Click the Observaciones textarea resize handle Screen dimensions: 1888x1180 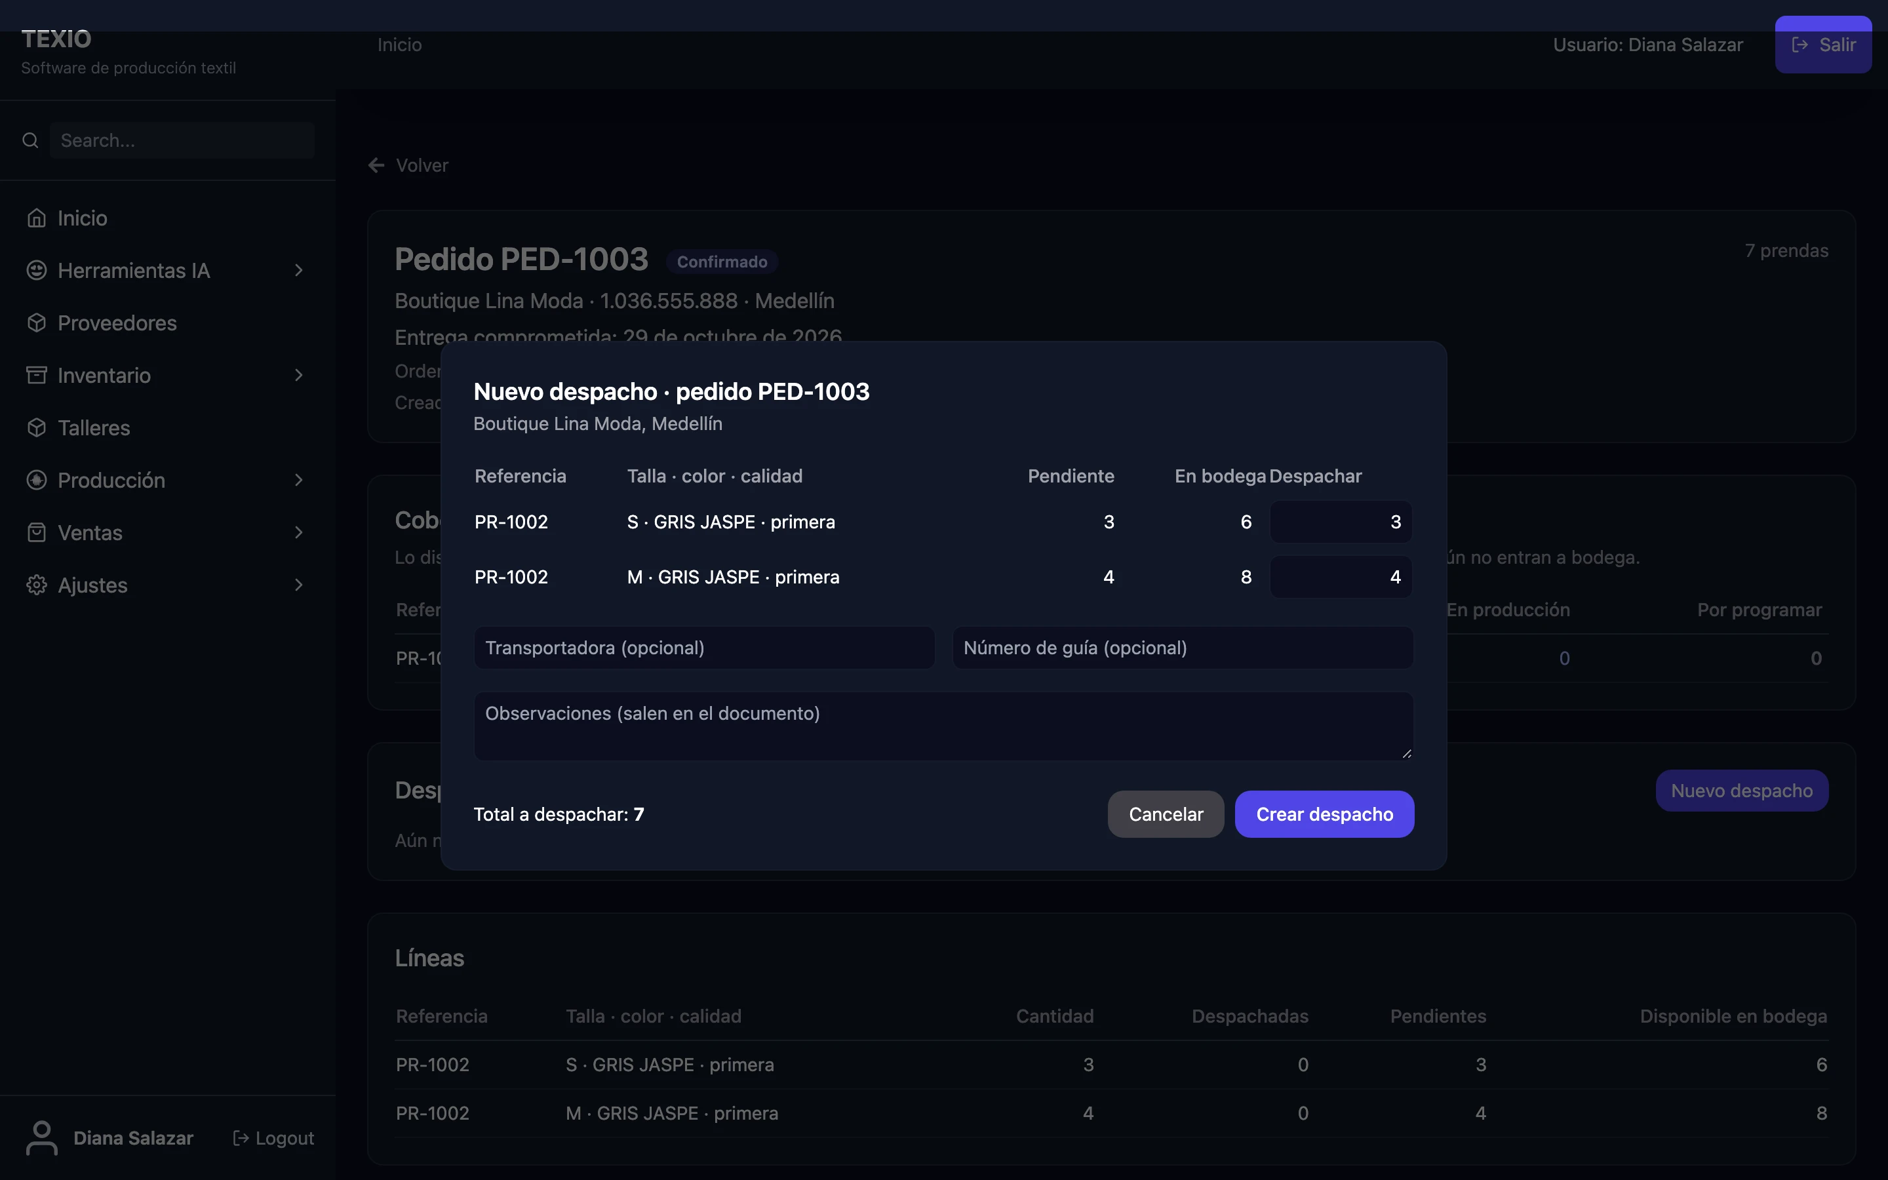1406,753
